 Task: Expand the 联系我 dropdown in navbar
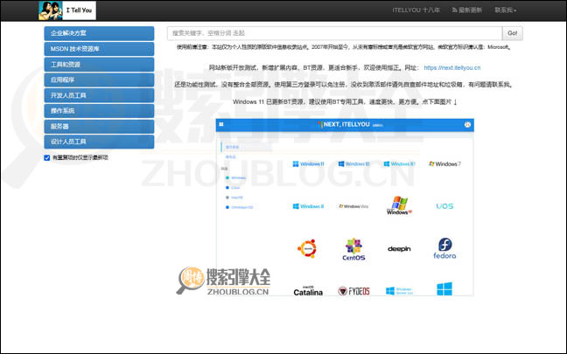506,10
